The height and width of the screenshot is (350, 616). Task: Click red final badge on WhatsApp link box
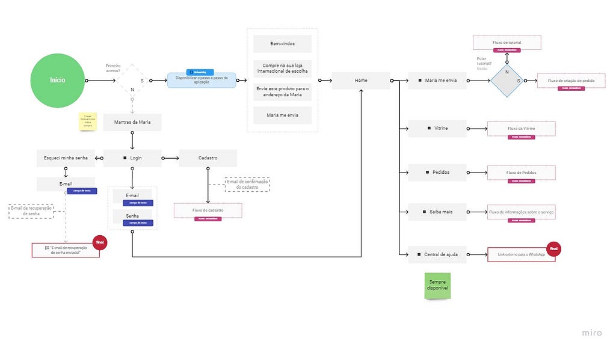(x=553, y=249)
